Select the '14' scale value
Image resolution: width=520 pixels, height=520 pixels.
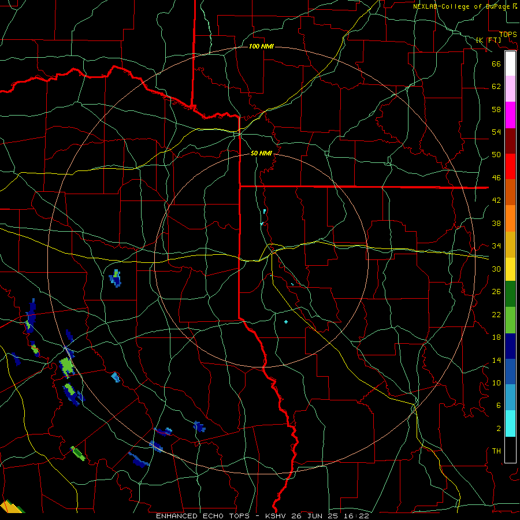pyautogui.click(x=496, y=360)
